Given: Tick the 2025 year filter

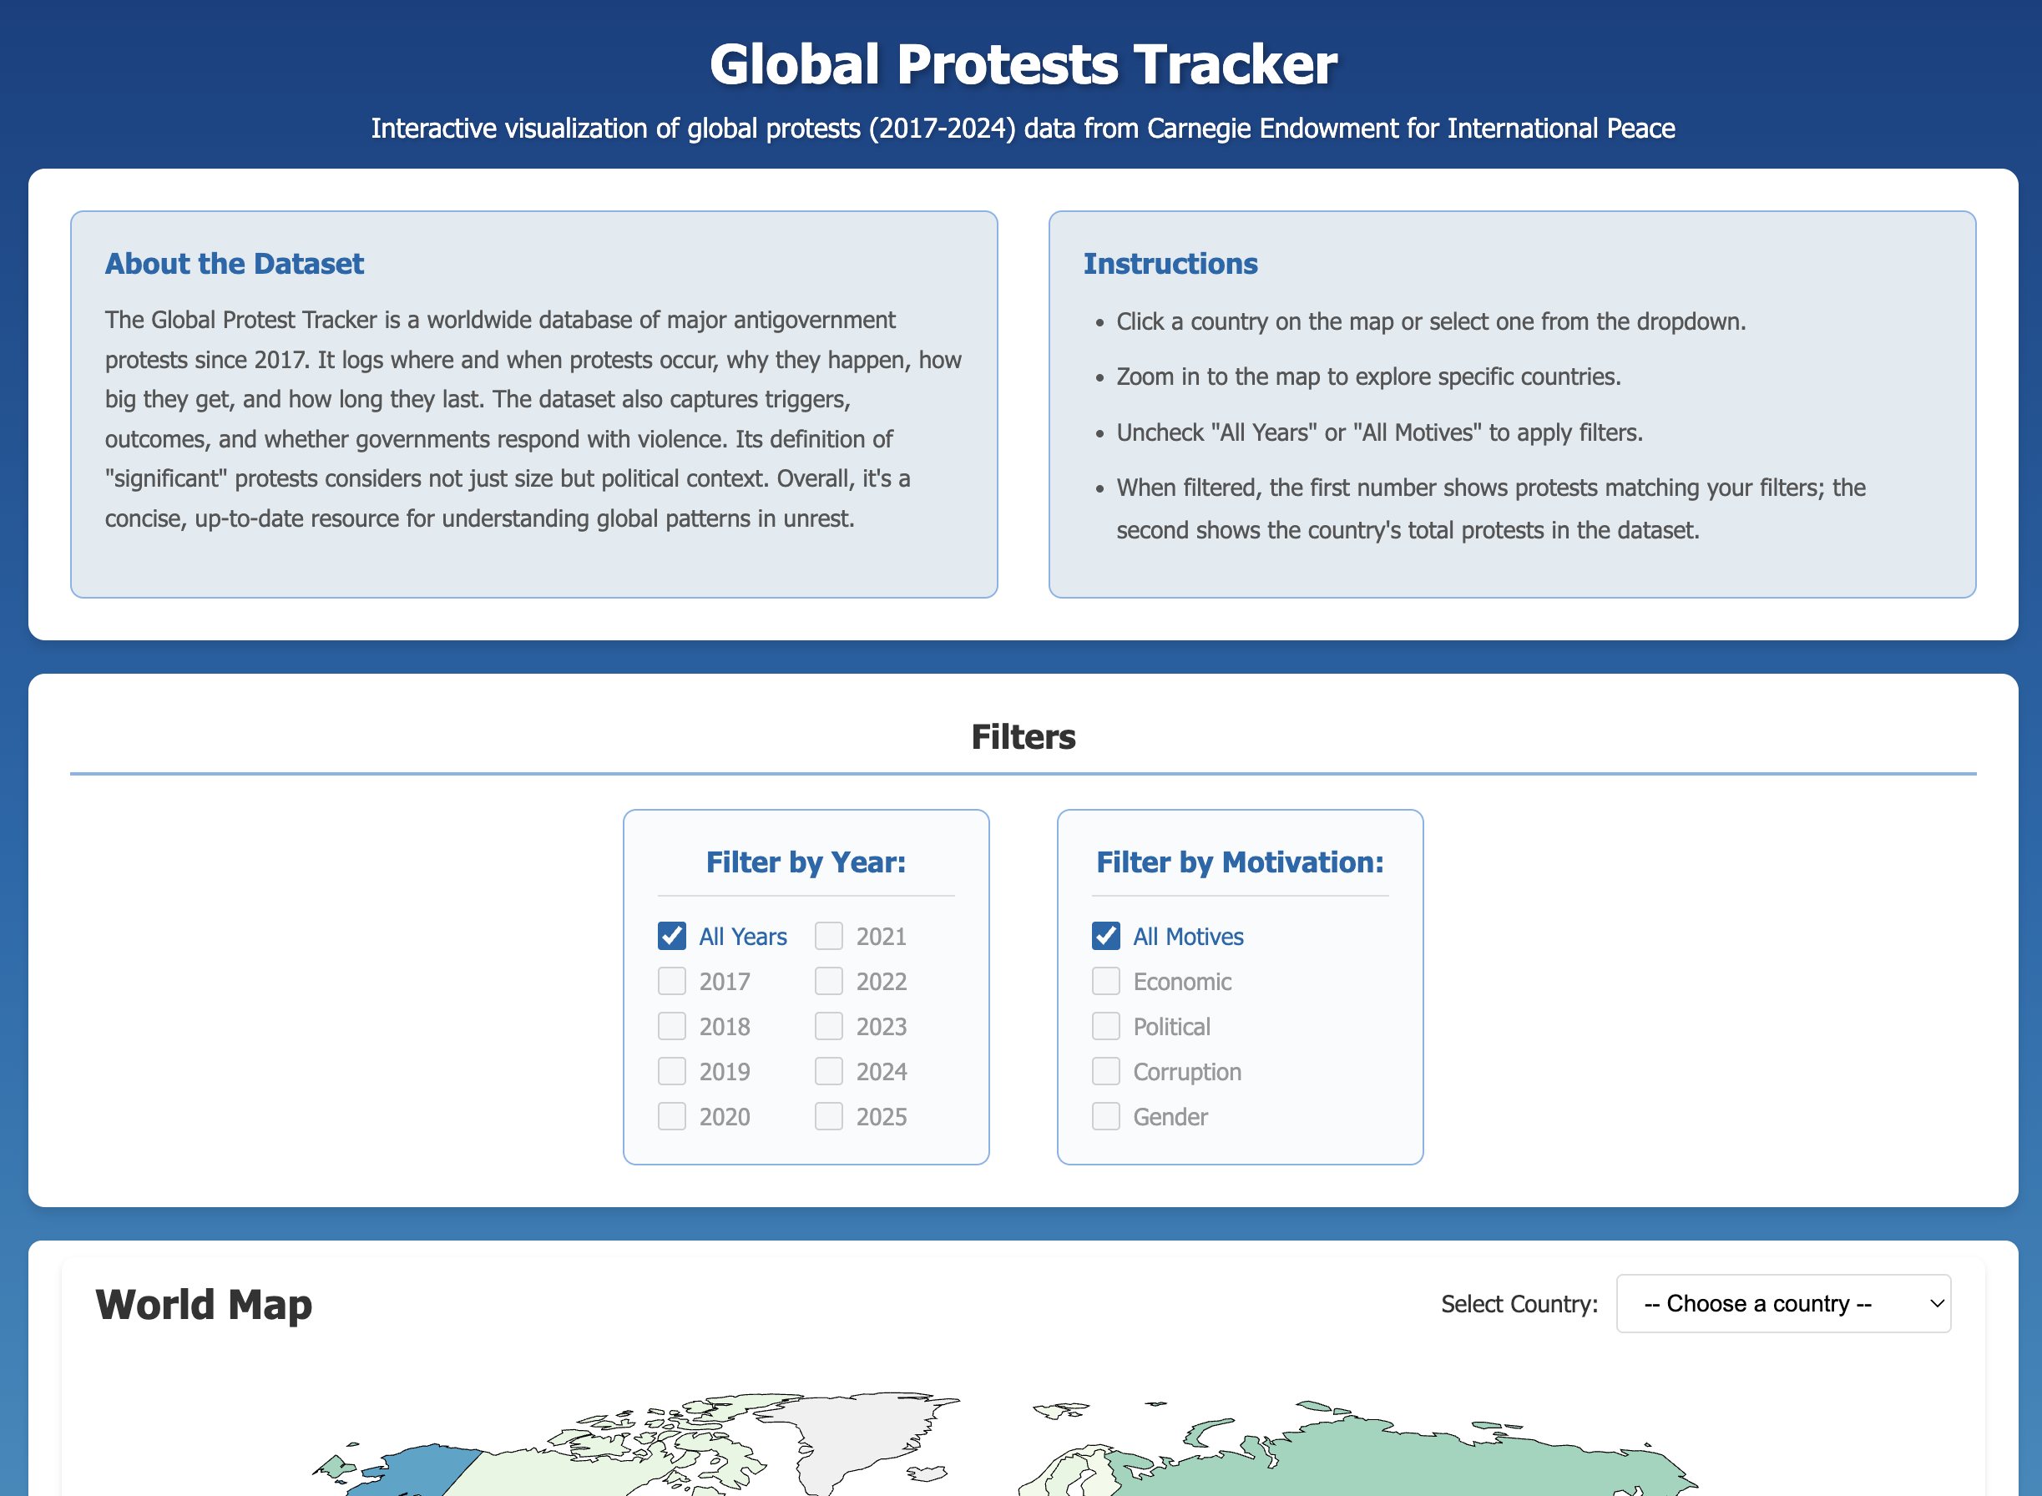Looking at the screenshot, I should coord(829,1115).
